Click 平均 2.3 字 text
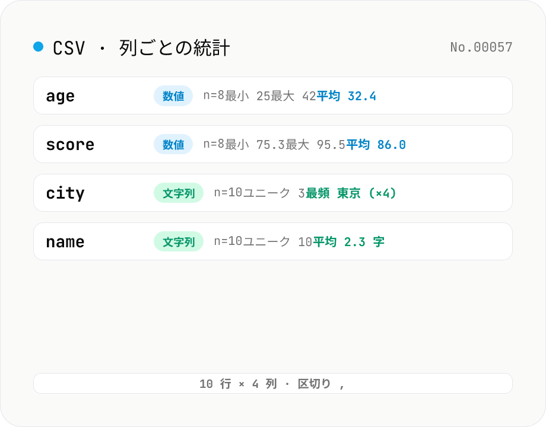 click(x=348, y=242)
